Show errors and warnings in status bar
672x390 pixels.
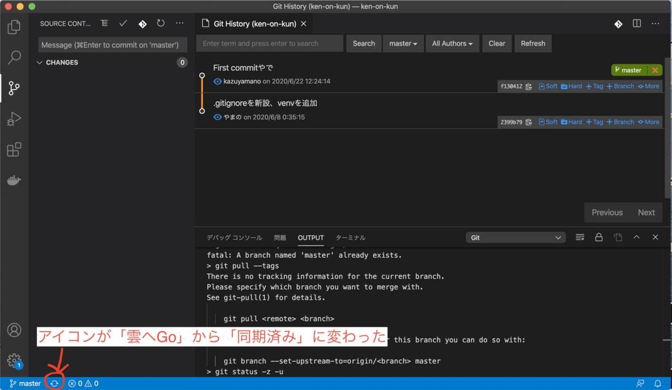(x=83, y=384)
